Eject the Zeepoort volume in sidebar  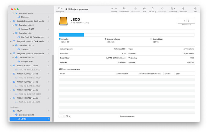point(48,49)
